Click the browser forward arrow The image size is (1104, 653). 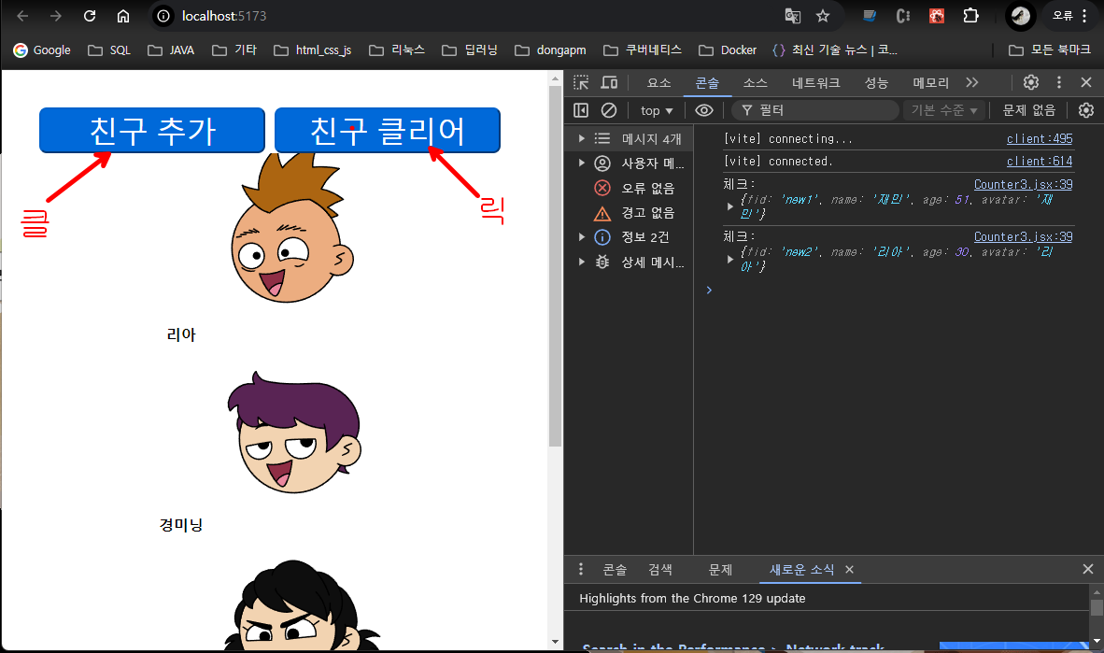(x=56, y=16)
